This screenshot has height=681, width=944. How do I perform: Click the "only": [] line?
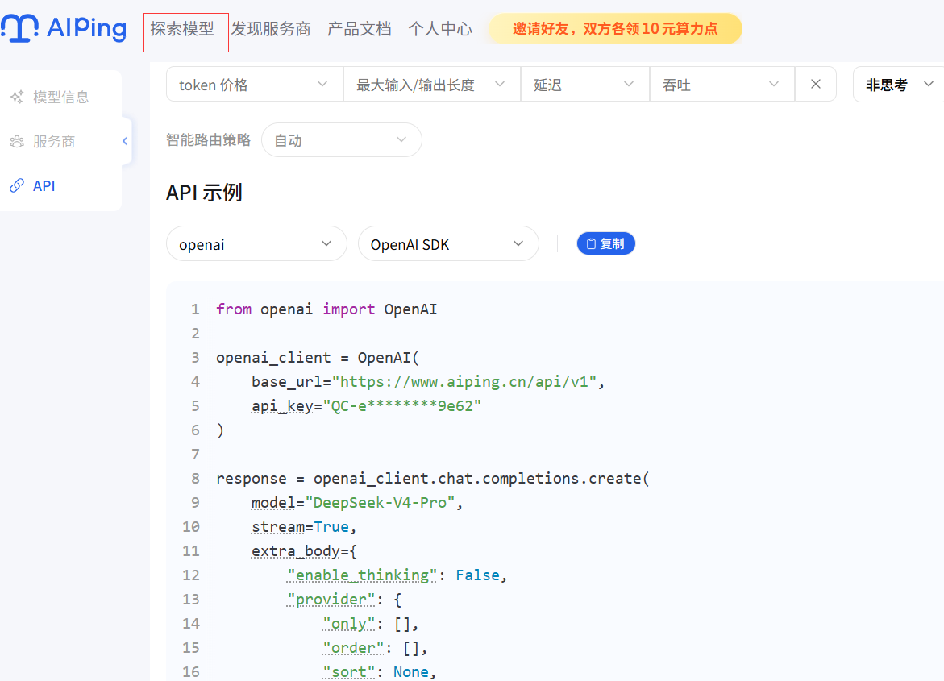click(370, 624)
